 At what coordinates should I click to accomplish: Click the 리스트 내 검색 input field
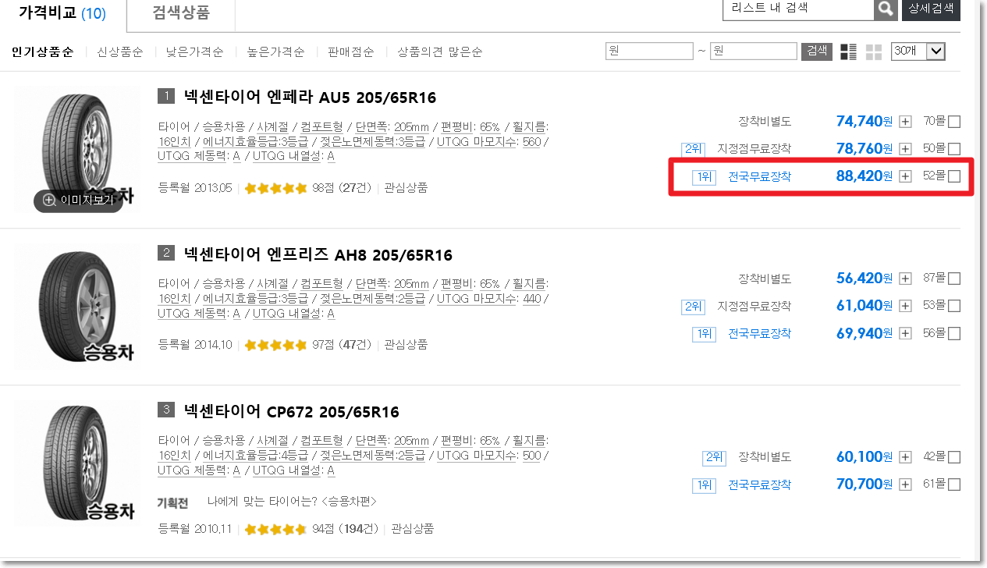[798, 9]
